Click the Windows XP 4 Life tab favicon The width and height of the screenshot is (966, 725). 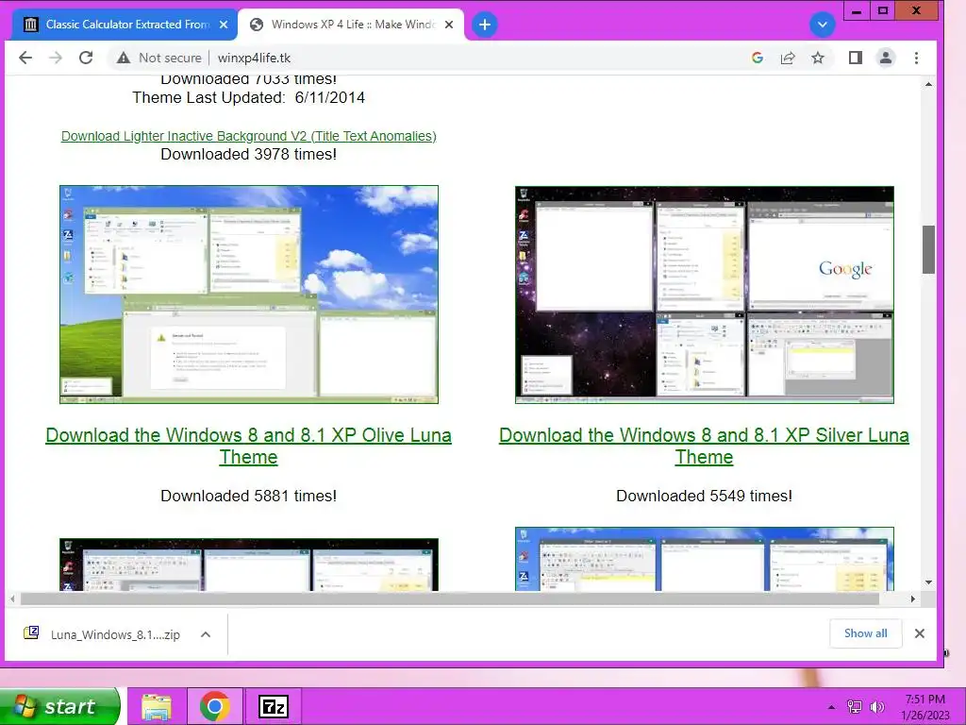[x=257, y=25]
